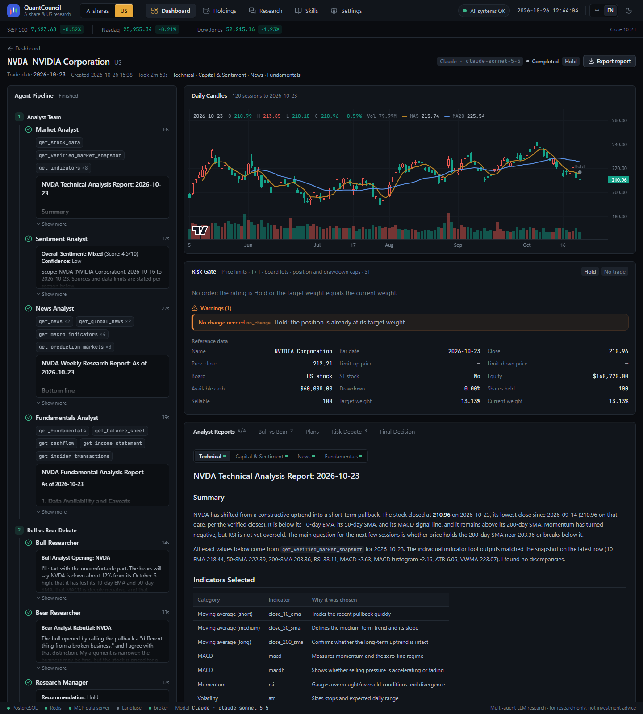The width and height of the screenshot is (643, 714).
Task: Show the Fundamentals analyst report
Action: click(x=343, y=457)
